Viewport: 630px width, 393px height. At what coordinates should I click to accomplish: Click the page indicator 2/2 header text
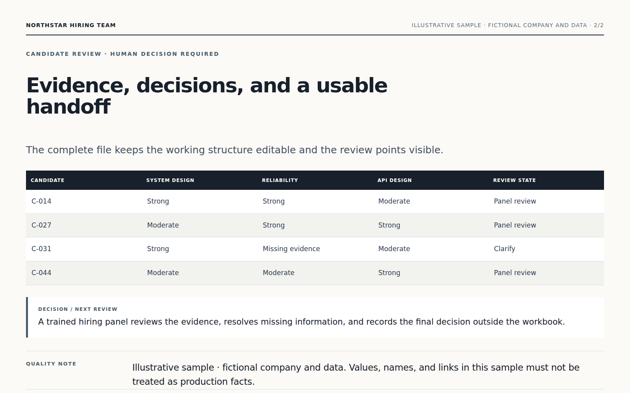(598, 25)
